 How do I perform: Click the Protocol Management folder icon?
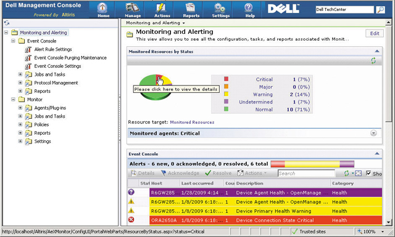point(28,83)
